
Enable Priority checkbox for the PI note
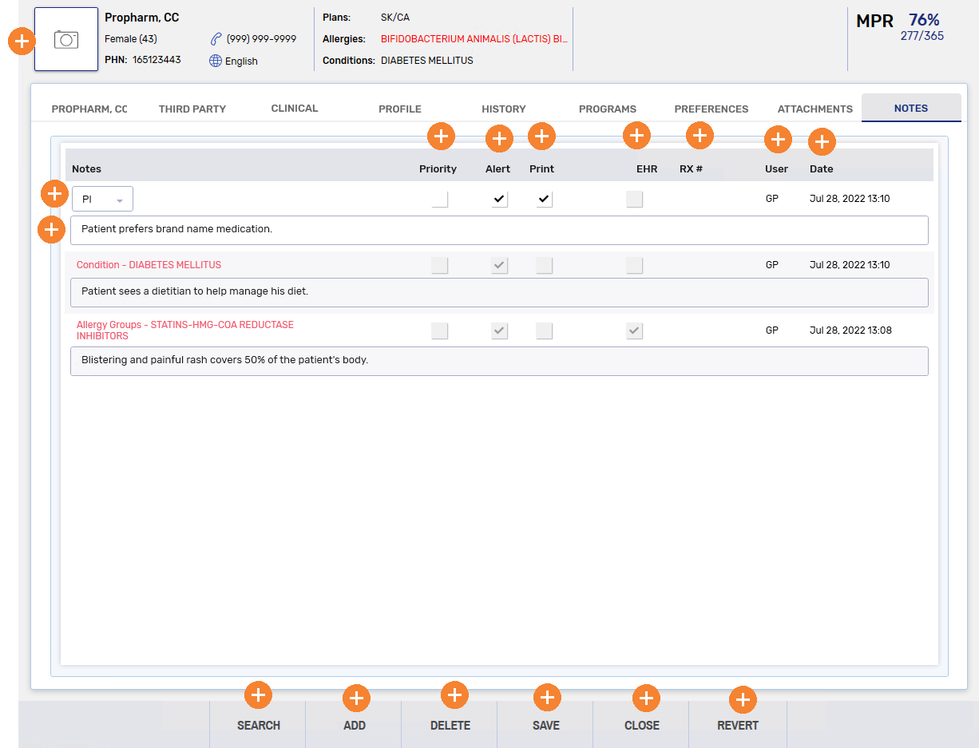click(x=439, y=200)
